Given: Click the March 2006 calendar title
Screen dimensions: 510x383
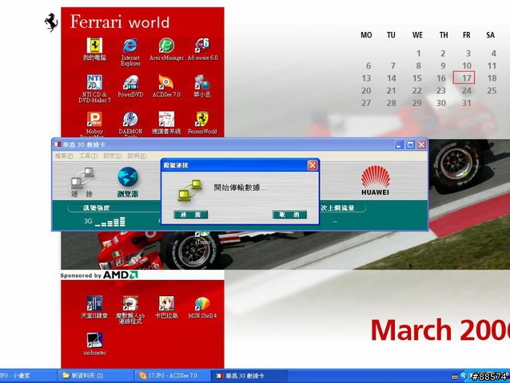Looking at the screenshot, I should tap(440, 330).
